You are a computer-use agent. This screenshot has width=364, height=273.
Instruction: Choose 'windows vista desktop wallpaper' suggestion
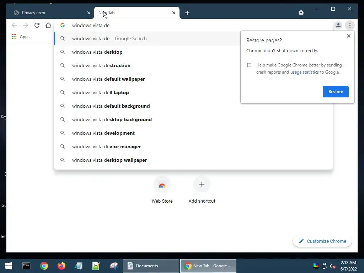click(x=193, y=160)
